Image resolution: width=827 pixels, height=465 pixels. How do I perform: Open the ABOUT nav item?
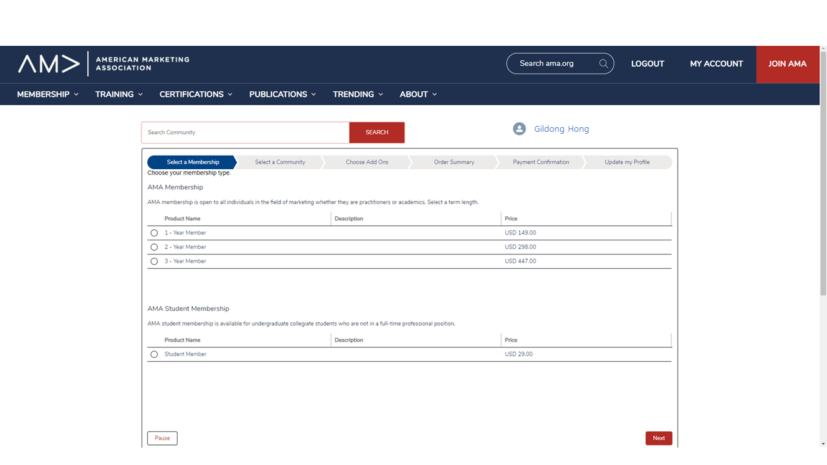(413, 94)
